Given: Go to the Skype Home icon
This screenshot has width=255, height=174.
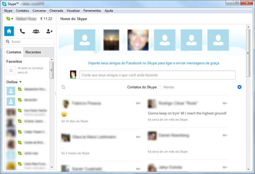Looking at the screenshot, I should pos(9,31).
